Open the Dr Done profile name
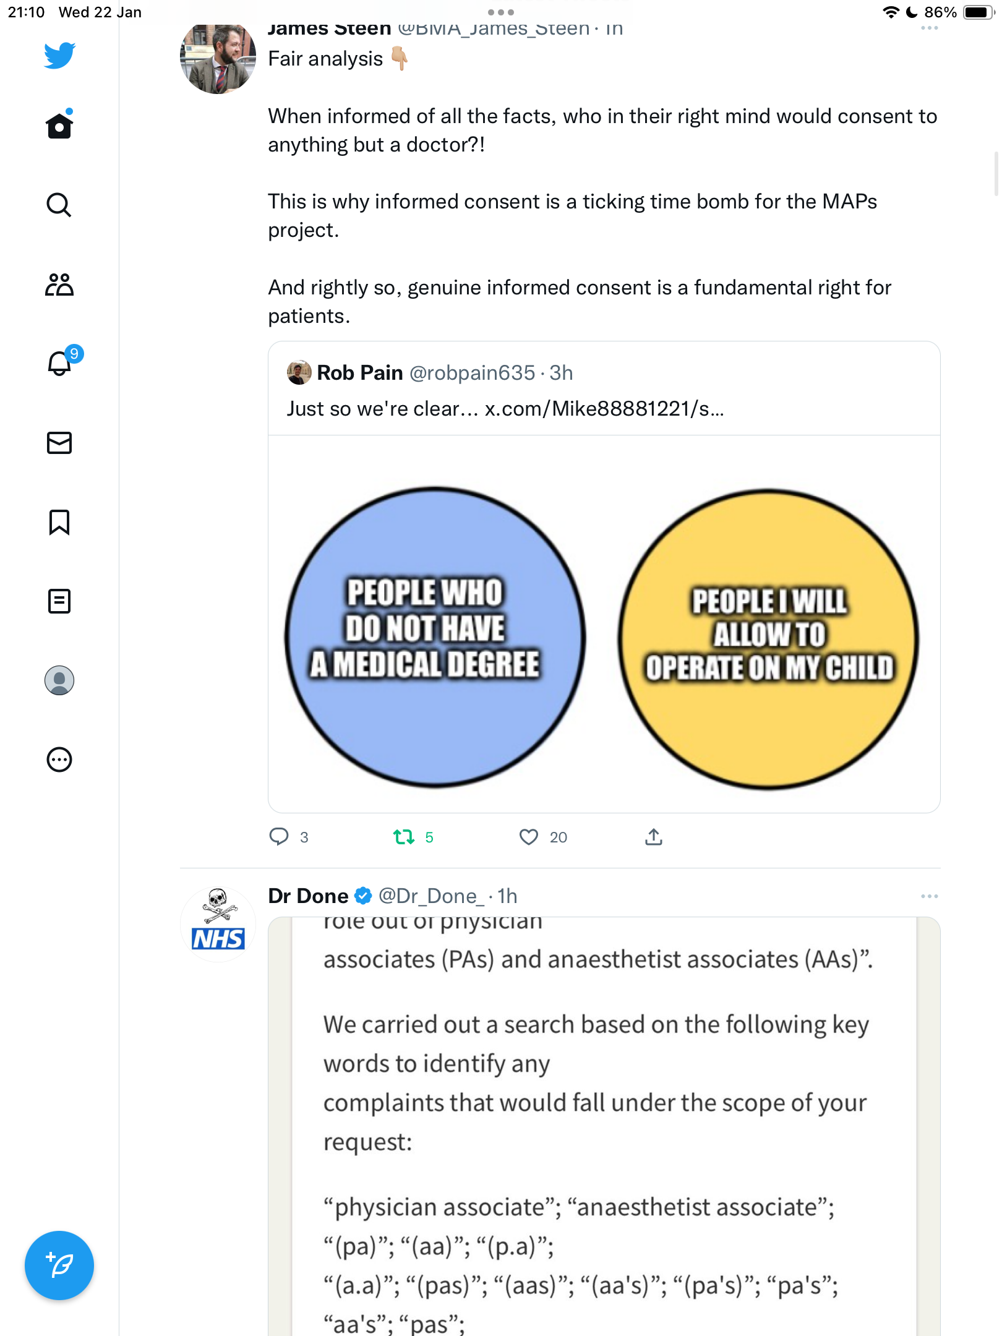Image resolution: width=1002 pixels, height=1336 pixels. coord(308,896)
